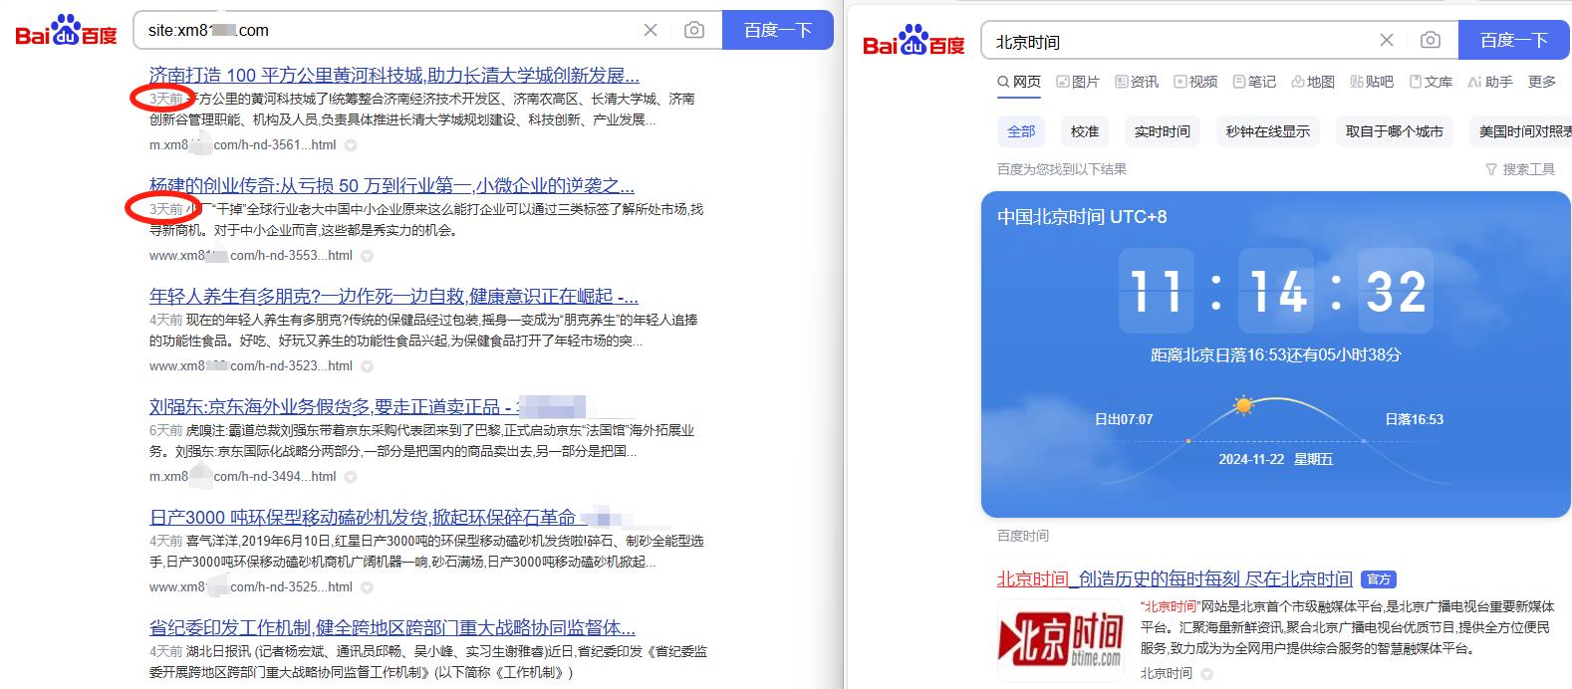Select the 取自于哪个城市 filter chip
Screen dimensions: 1572x689
pyautogui.click(x=1395, y=131)
